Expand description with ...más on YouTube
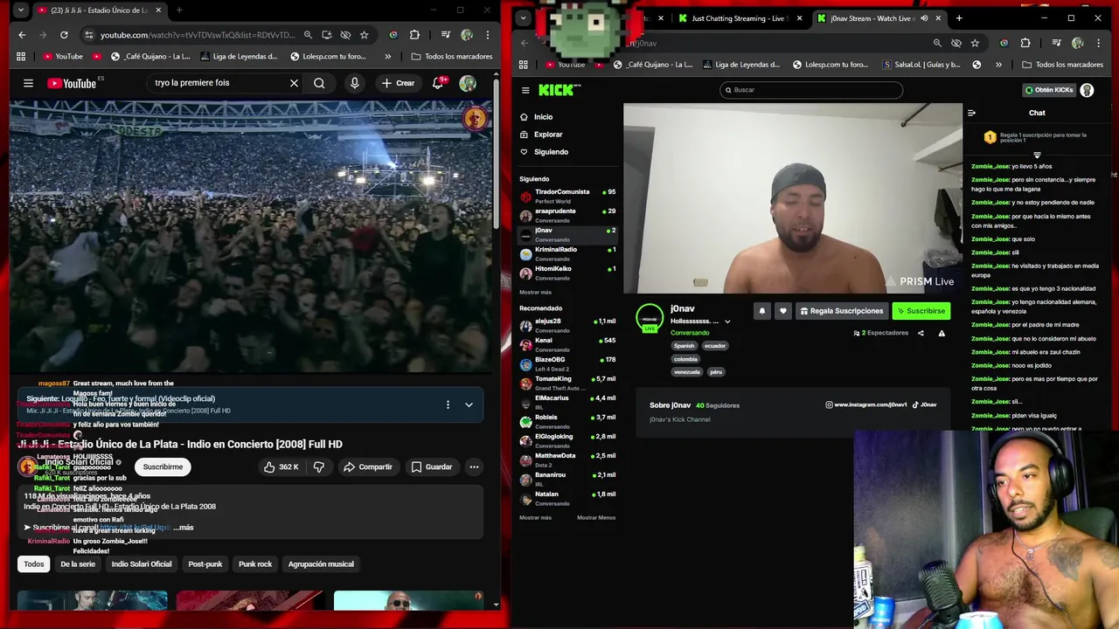Viewport: 1119px width, 629px height. click(x=184, y=528)
